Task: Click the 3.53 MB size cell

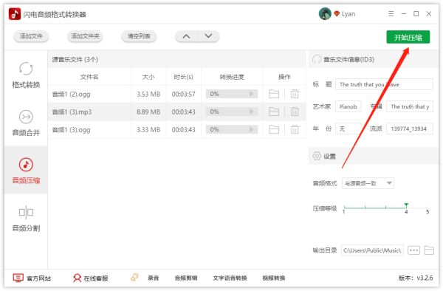Action: pos(148,94)
